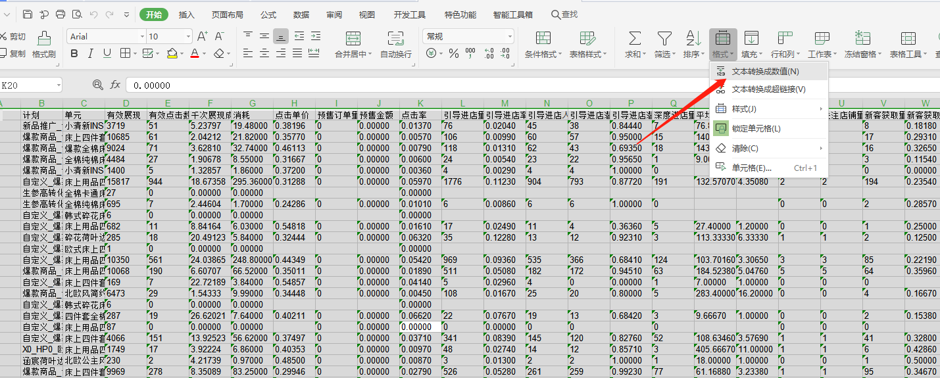
Task: Click the Cut (剪切) button
Action: point(13,37)
